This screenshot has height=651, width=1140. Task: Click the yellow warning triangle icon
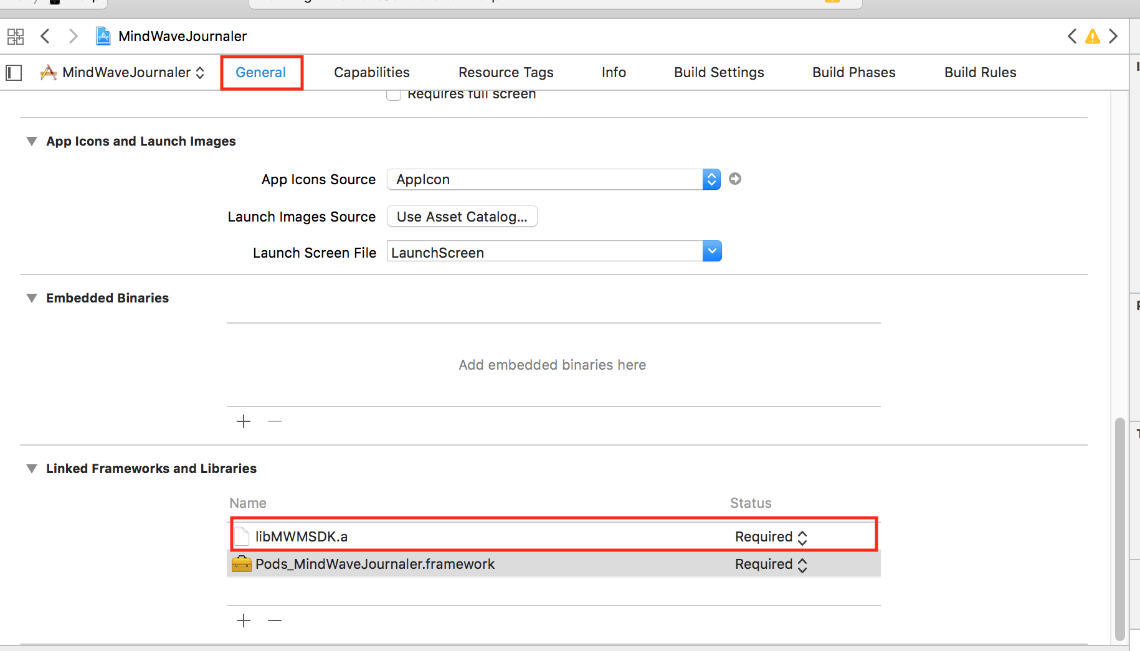(1092, 37)
